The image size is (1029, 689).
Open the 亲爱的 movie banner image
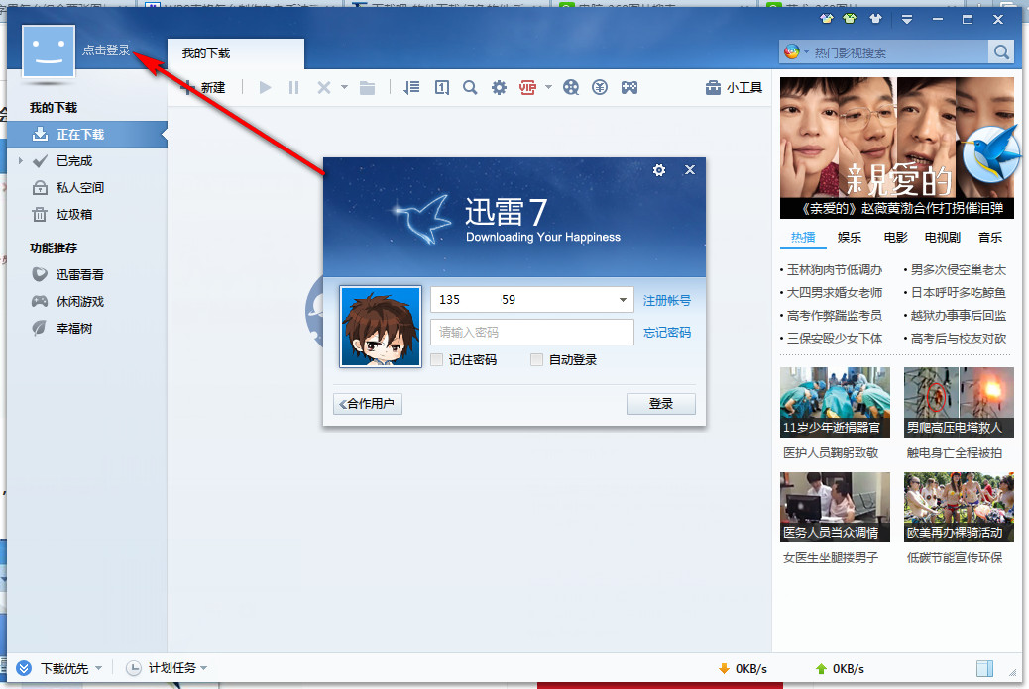896,148
